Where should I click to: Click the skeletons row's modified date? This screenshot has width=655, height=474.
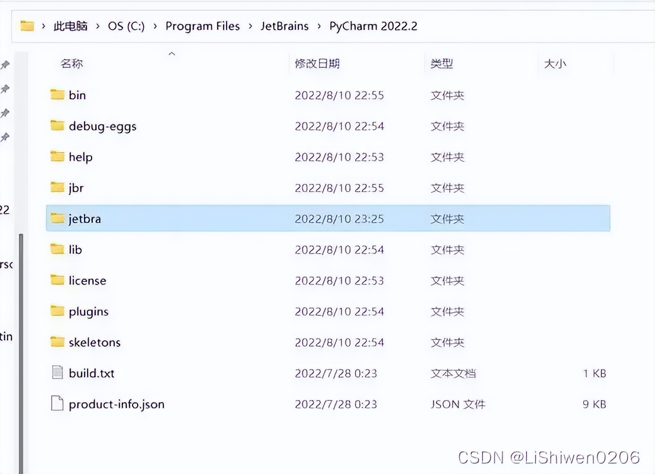tap(339, 342)
